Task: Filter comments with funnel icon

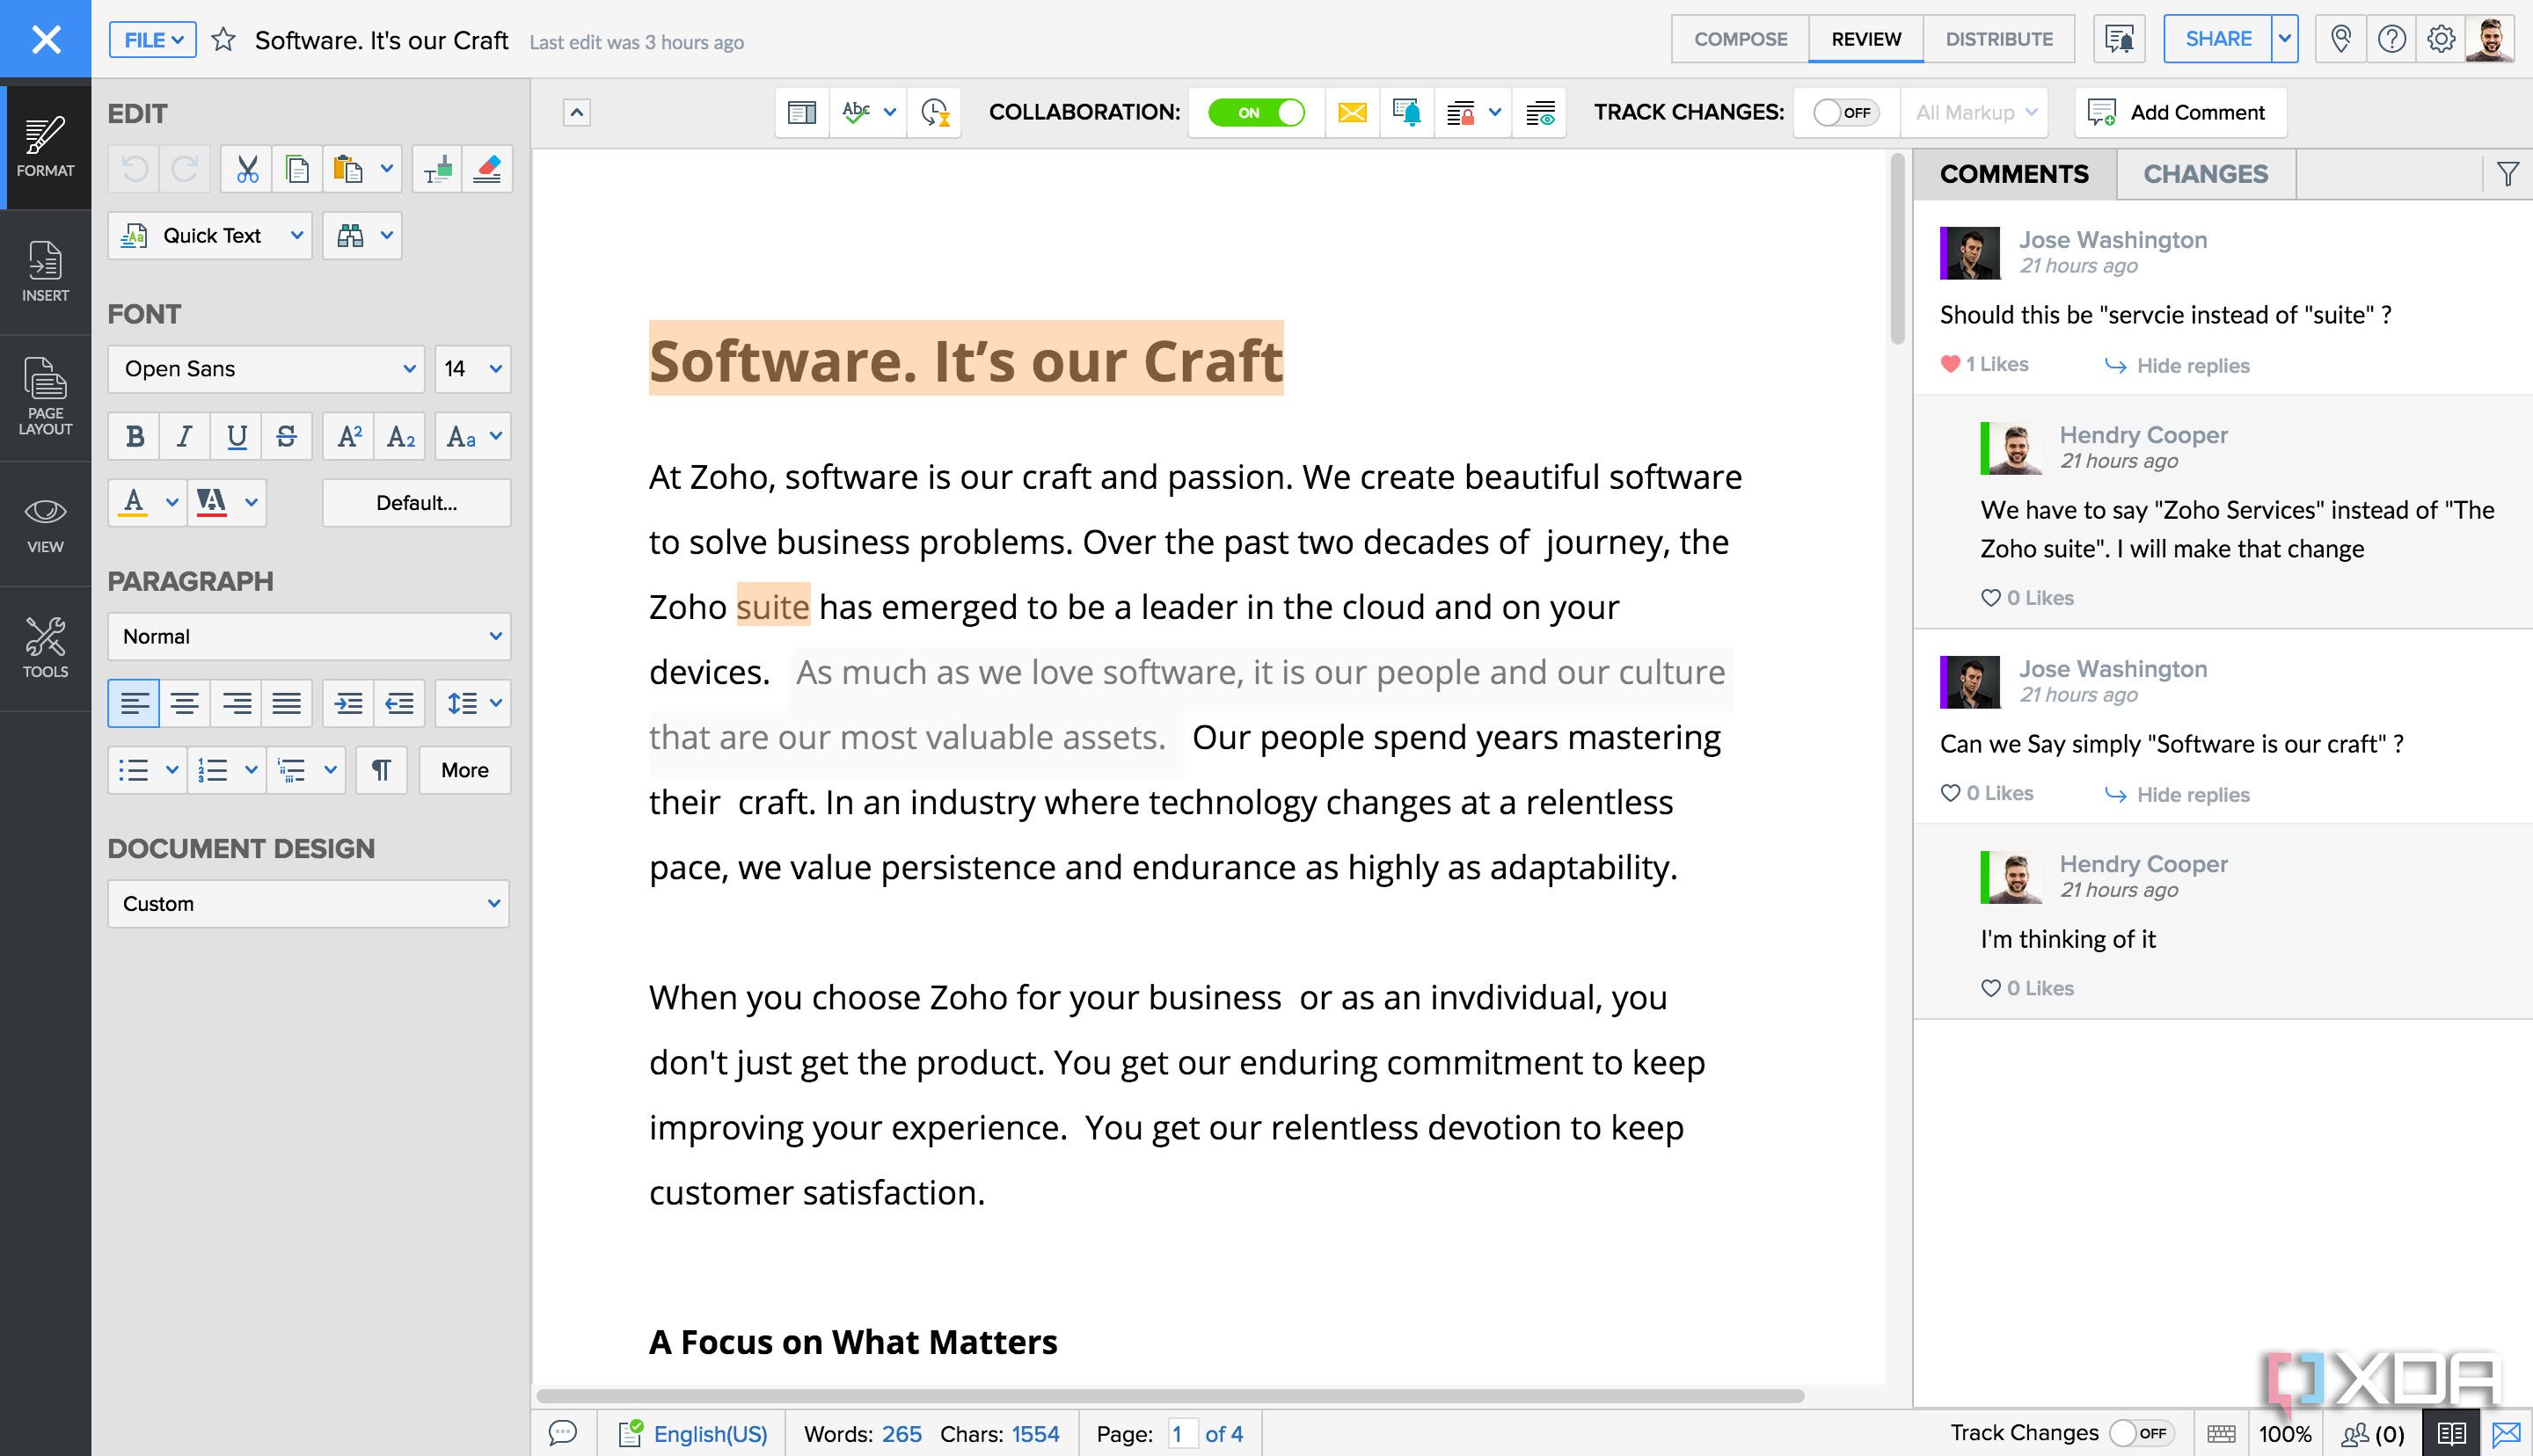Action: pos(2507,174)
